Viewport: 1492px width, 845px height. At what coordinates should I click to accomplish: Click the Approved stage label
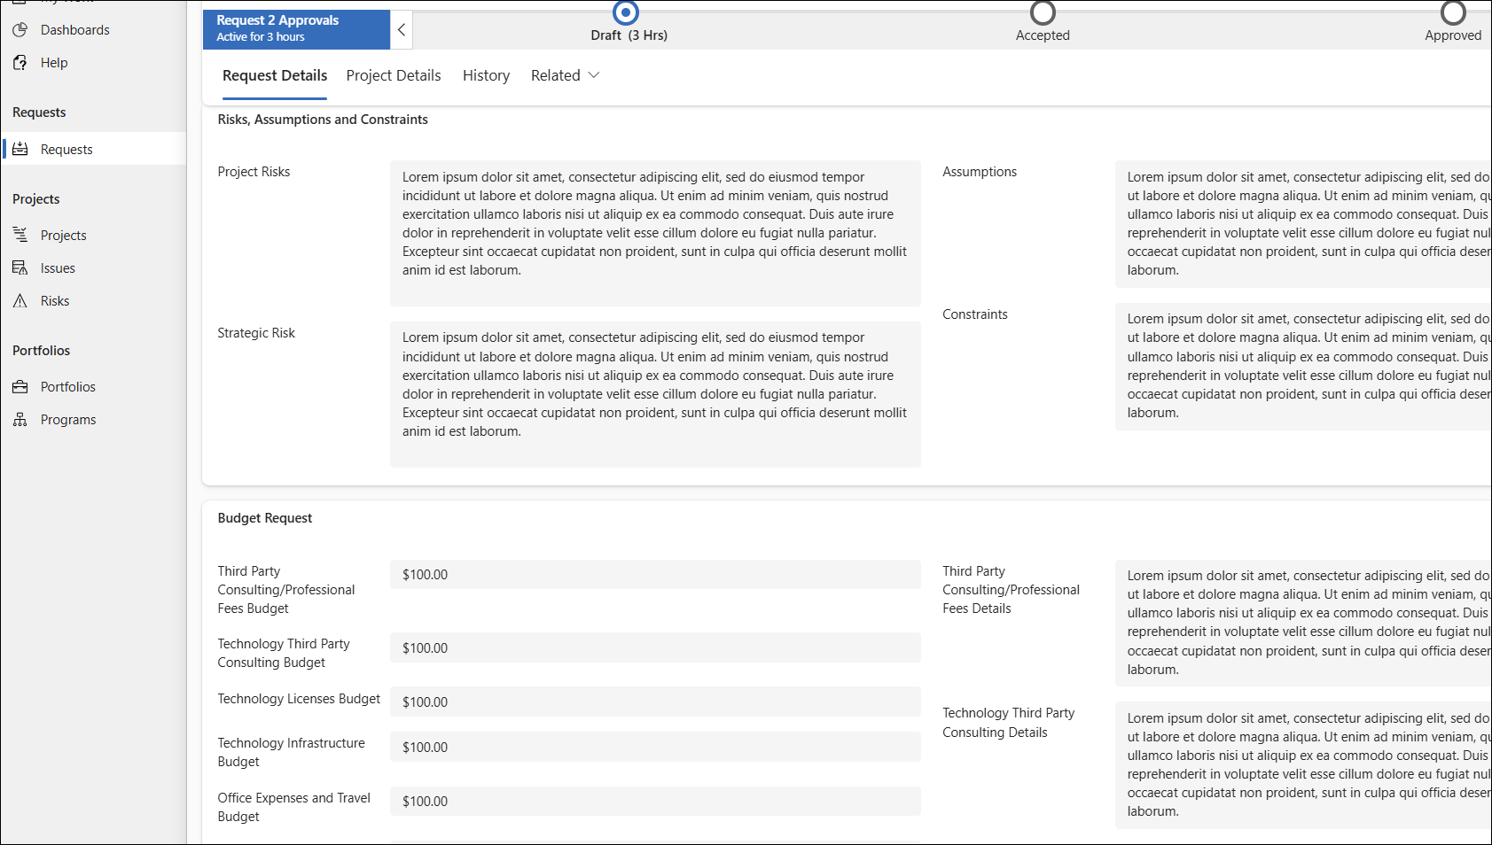1453,35
